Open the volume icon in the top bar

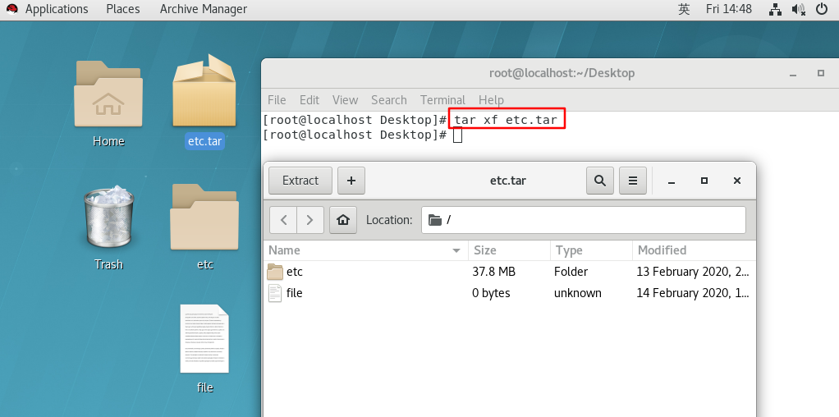coord(799,9)
